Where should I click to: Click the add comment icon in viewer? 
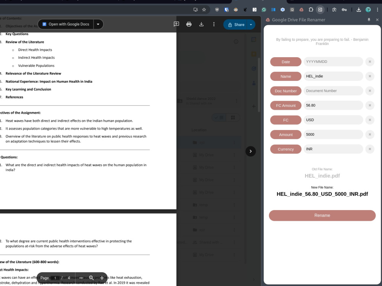[176, 24]
